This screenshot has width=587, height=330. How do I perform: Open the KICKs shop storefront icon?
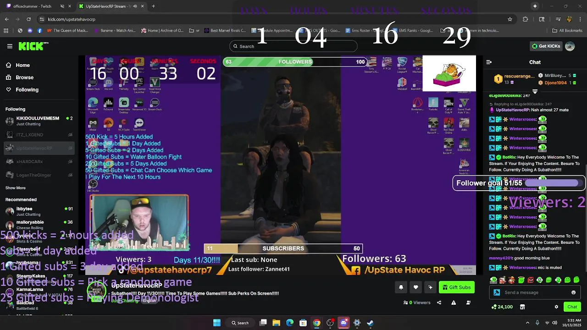522,307
